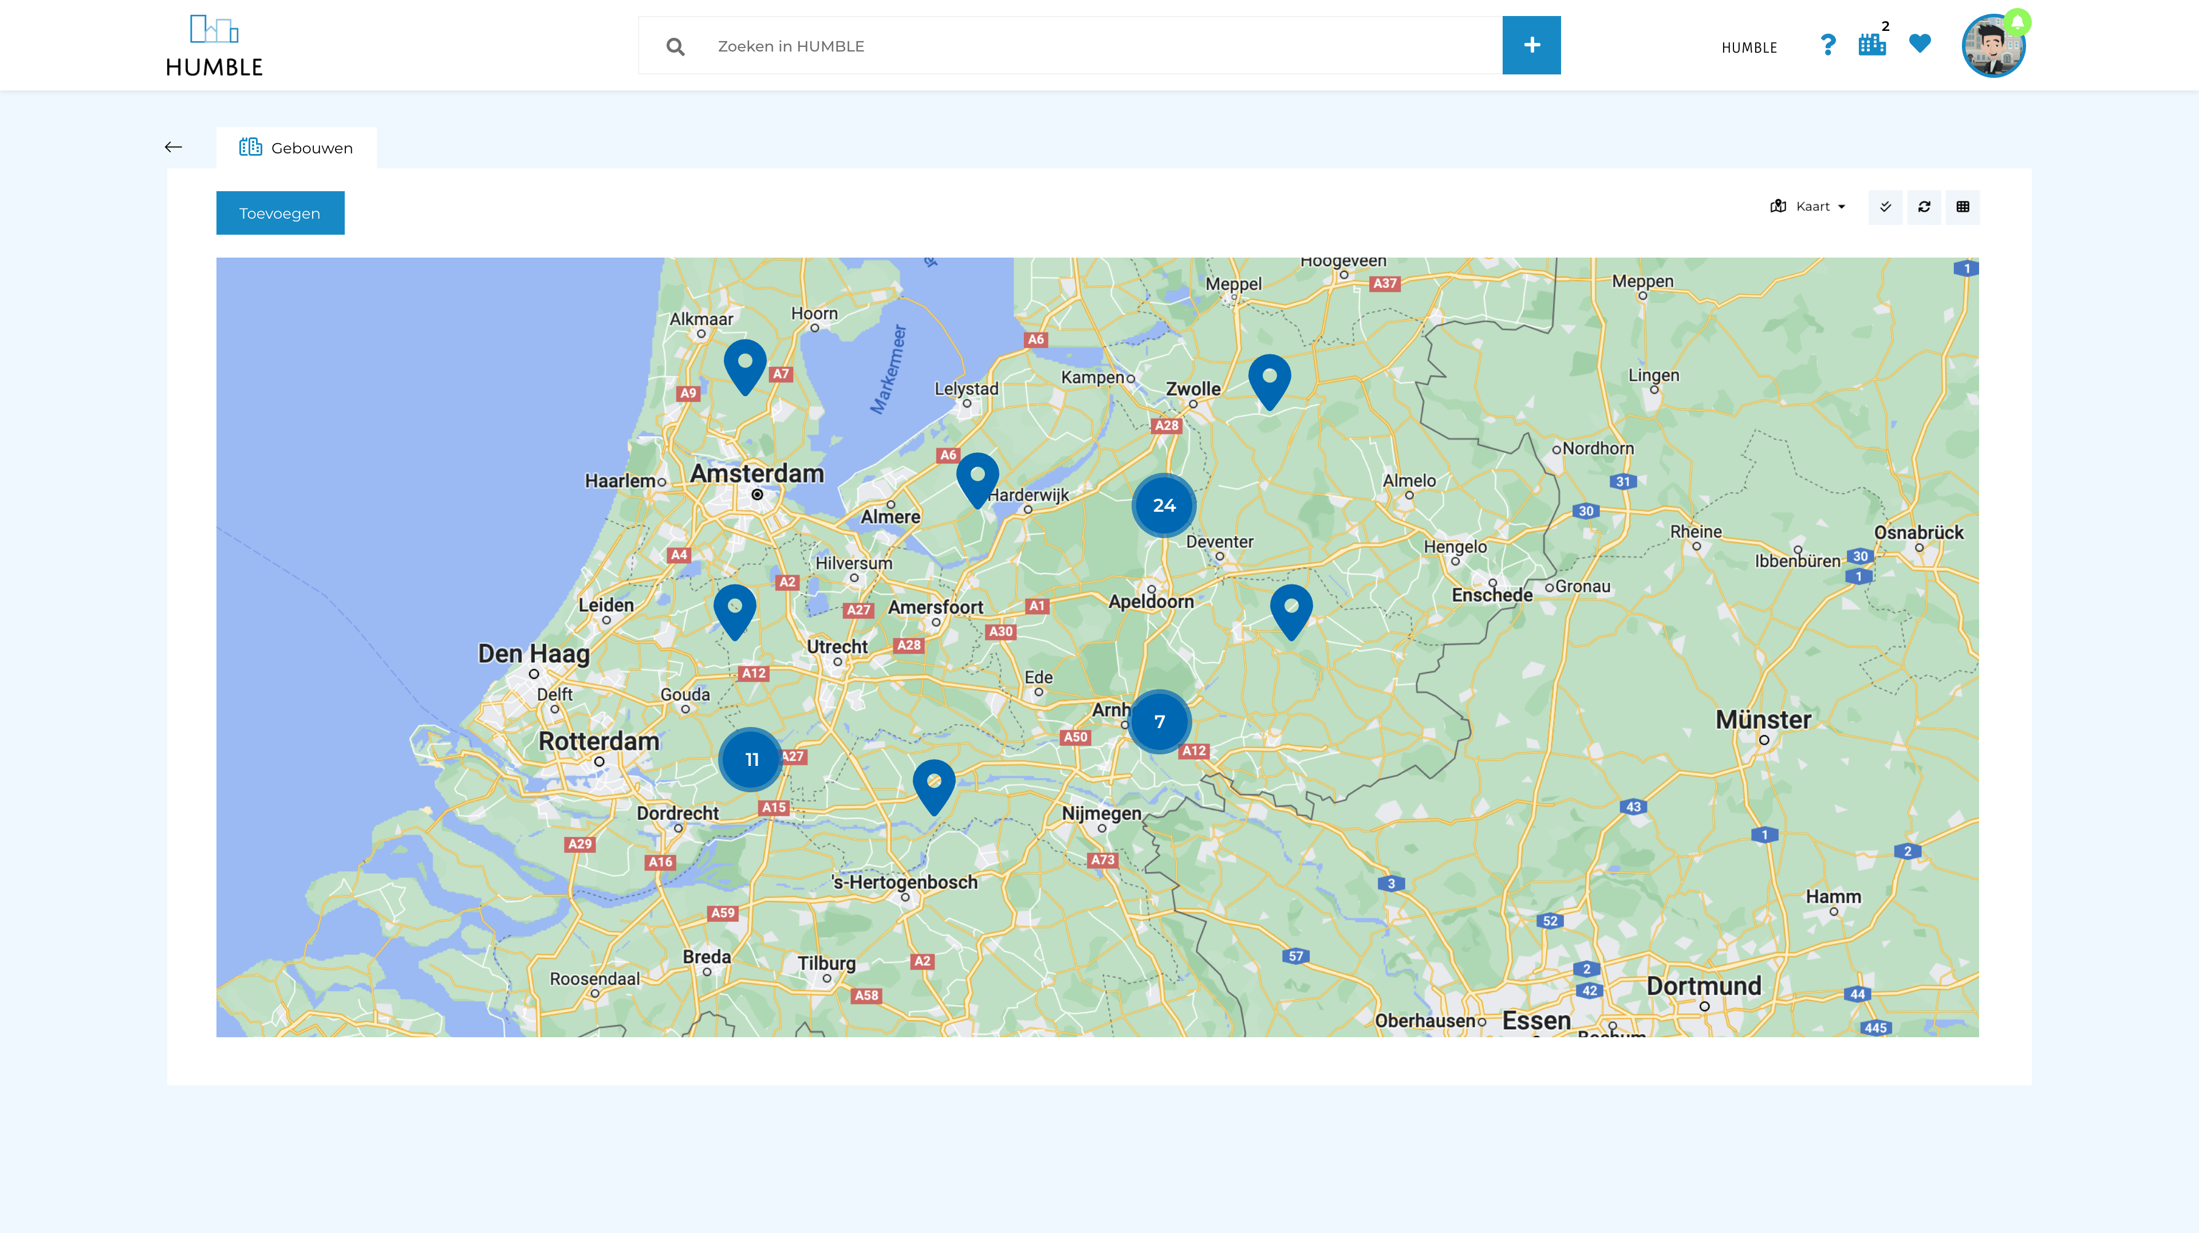Click the HUMBLE logo
The image size is (2199, 1233).
(x=214, y=45)
